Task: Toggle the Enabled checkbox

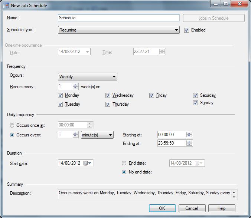Action: [186, 30]
